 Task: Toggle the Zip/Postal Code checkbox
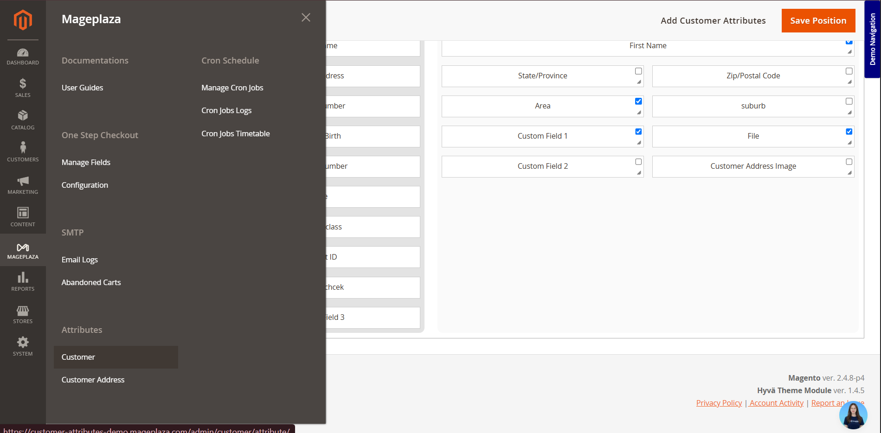click(x=849, y=71)
